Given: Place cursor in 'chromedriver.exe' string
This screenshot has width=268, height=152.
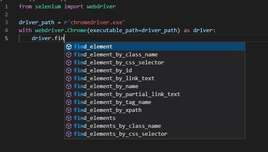Looking at the screenshot, I should point(96,23).
